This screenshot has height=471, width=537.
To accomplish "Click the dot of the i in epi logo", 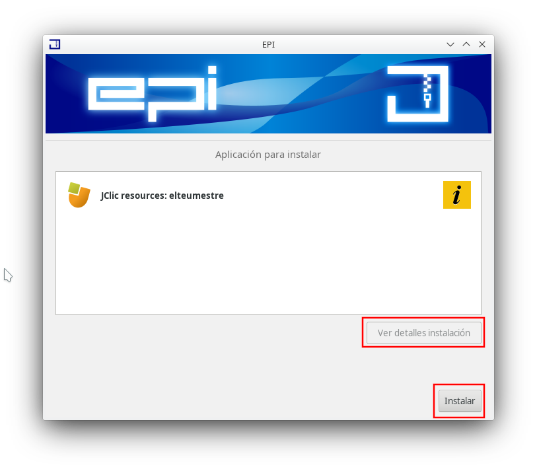I will [x=212, y=70].
